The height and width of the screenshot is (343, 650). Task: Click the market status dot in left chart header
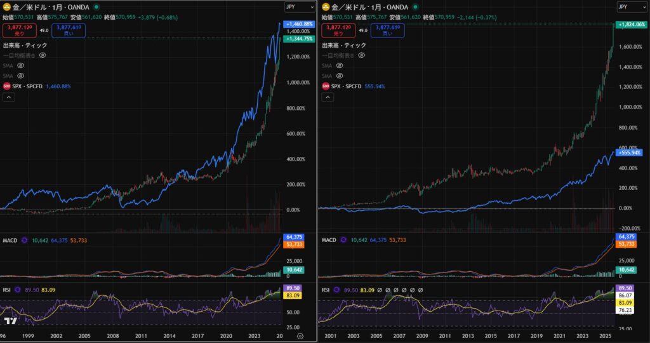tap(96, 7)
